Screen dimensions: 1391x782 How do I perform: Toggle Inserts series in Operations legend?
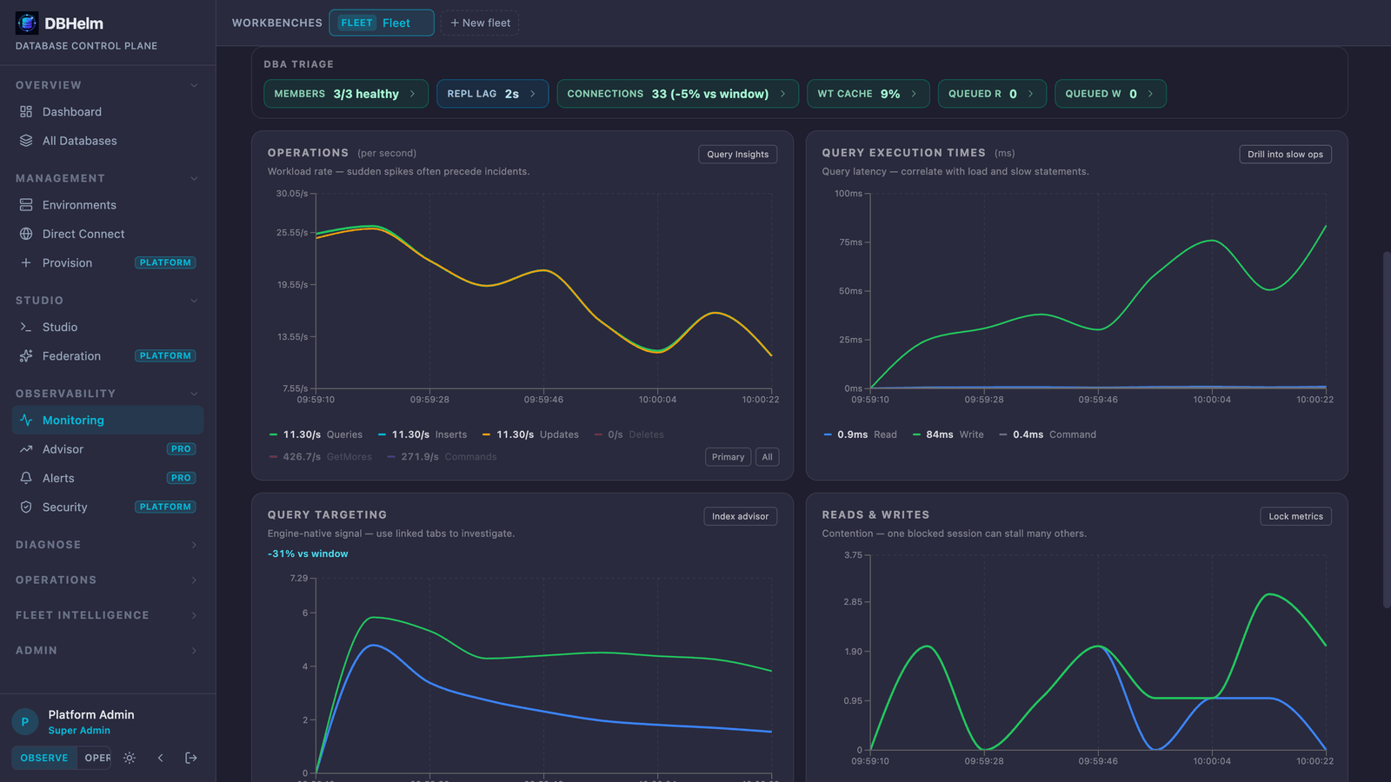[x=423, y=434]
